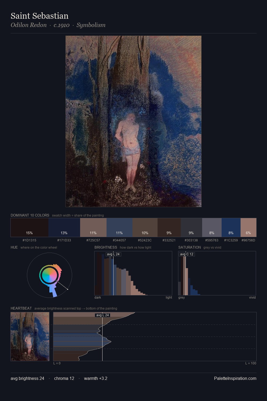Click the #344057 hex code label
Screen dimensions: 267x401
[x=119, y=240]
